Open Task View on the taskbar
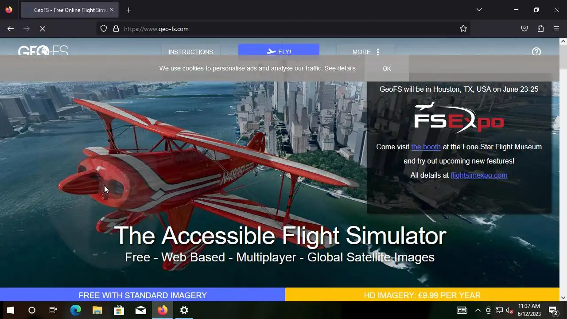This screenshot has height=319, width=567. click(x=53, y=310)
